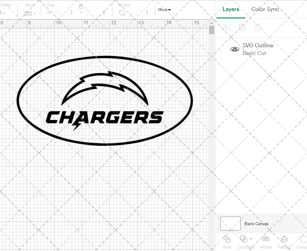Click the Size width input field
The width and height of the screenshot is (307, 251).
tap(61, 13)
